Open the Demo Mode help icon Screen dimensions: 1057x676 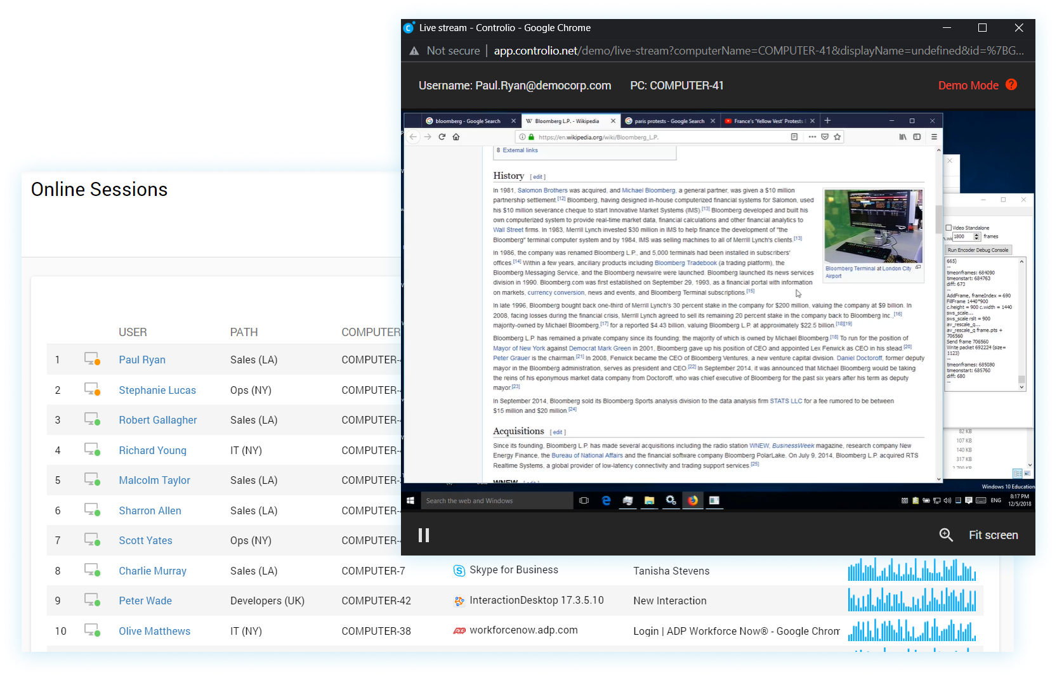click(1011, 85)
